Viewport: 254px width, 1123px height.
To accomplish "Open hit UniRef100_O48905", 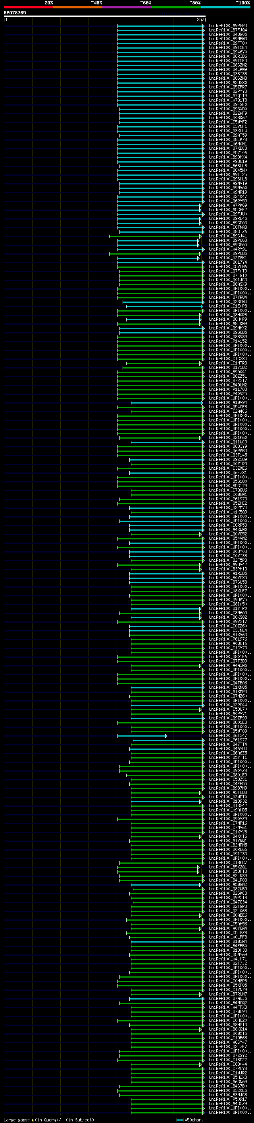I will point(228,34).
